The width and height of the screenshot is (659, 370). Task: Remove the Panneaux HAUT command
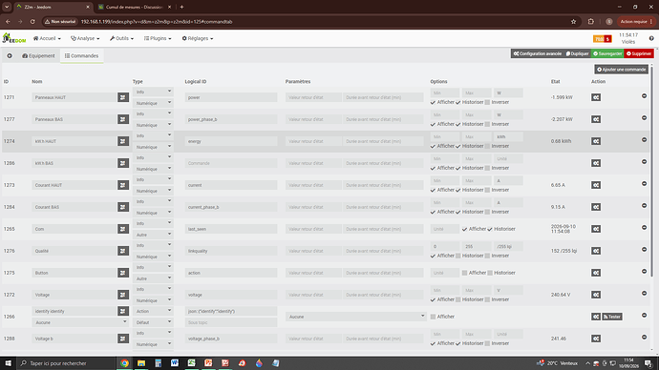tap(644, 96)
